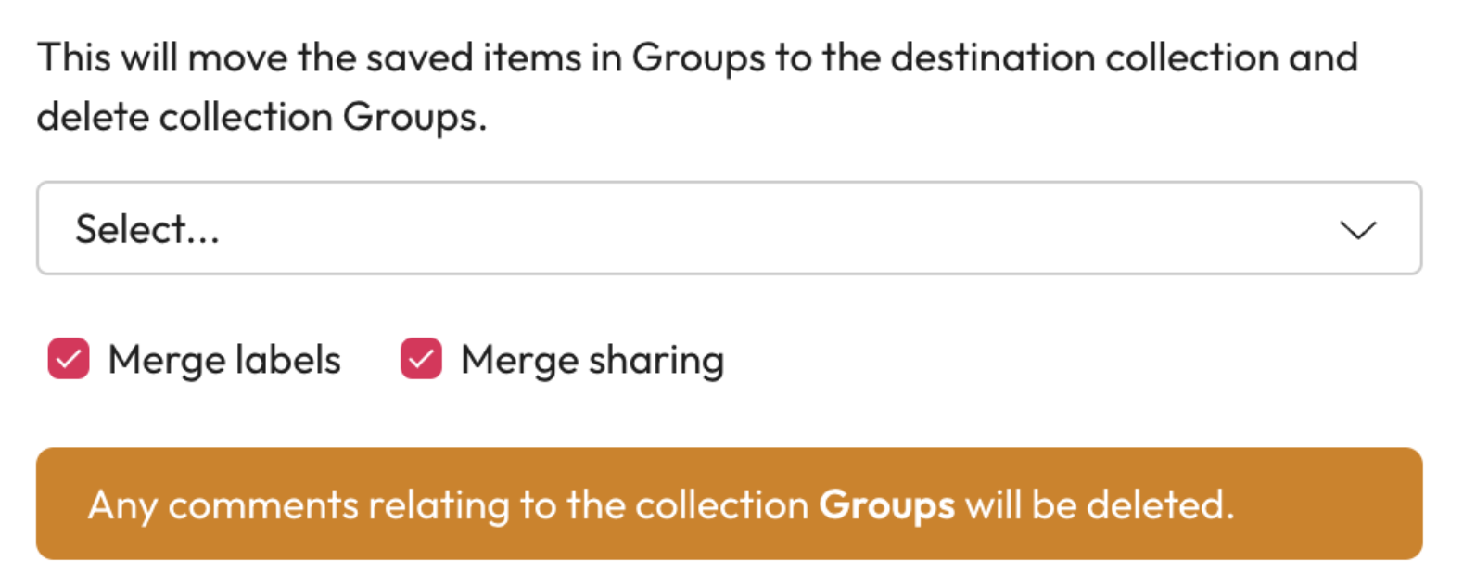Click bold "Groups" in the warning banner
Image resolution: width=1463 pixels, height=587 pixels.
(886, 505)
